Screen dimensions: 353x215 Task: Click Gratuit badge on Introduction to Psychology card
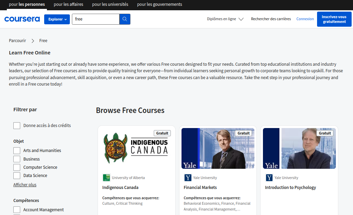click(x=325, y=133)
